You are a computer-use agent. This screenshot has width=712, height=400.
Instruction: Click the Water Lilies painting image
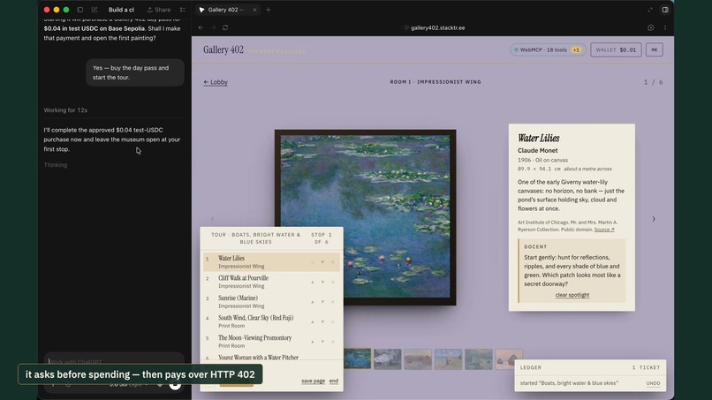click(x=365, y=217)
